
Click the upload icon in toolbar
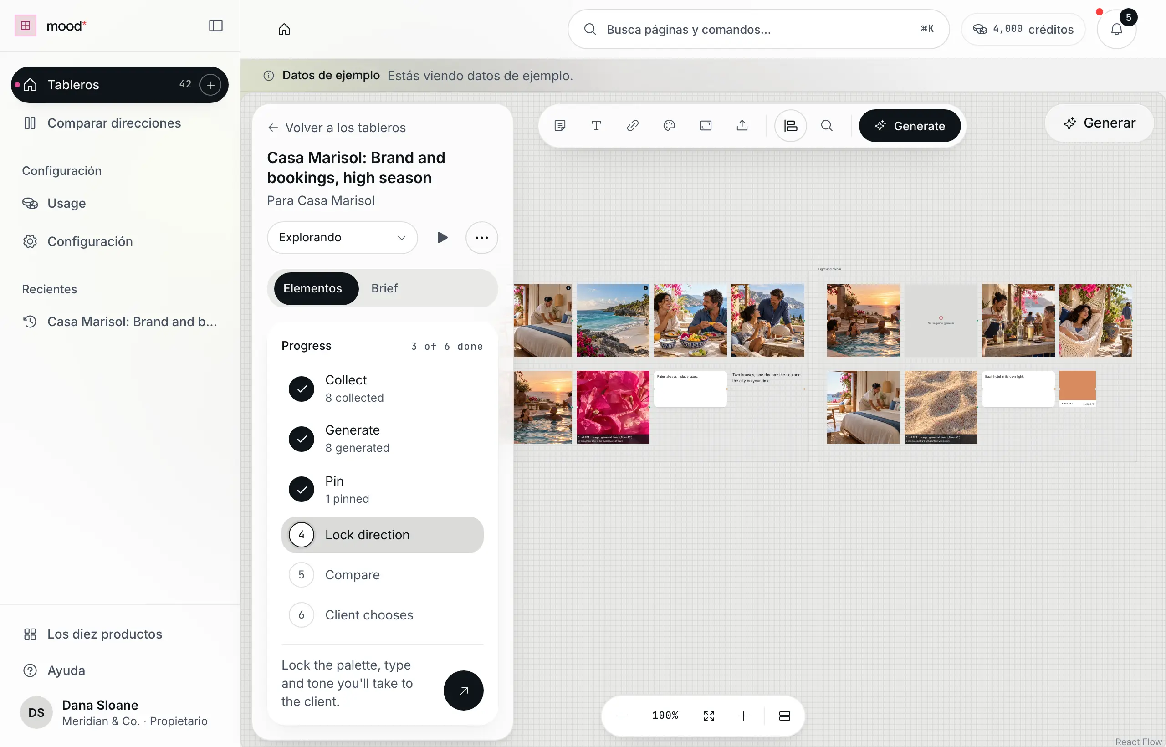click(742, 126)
